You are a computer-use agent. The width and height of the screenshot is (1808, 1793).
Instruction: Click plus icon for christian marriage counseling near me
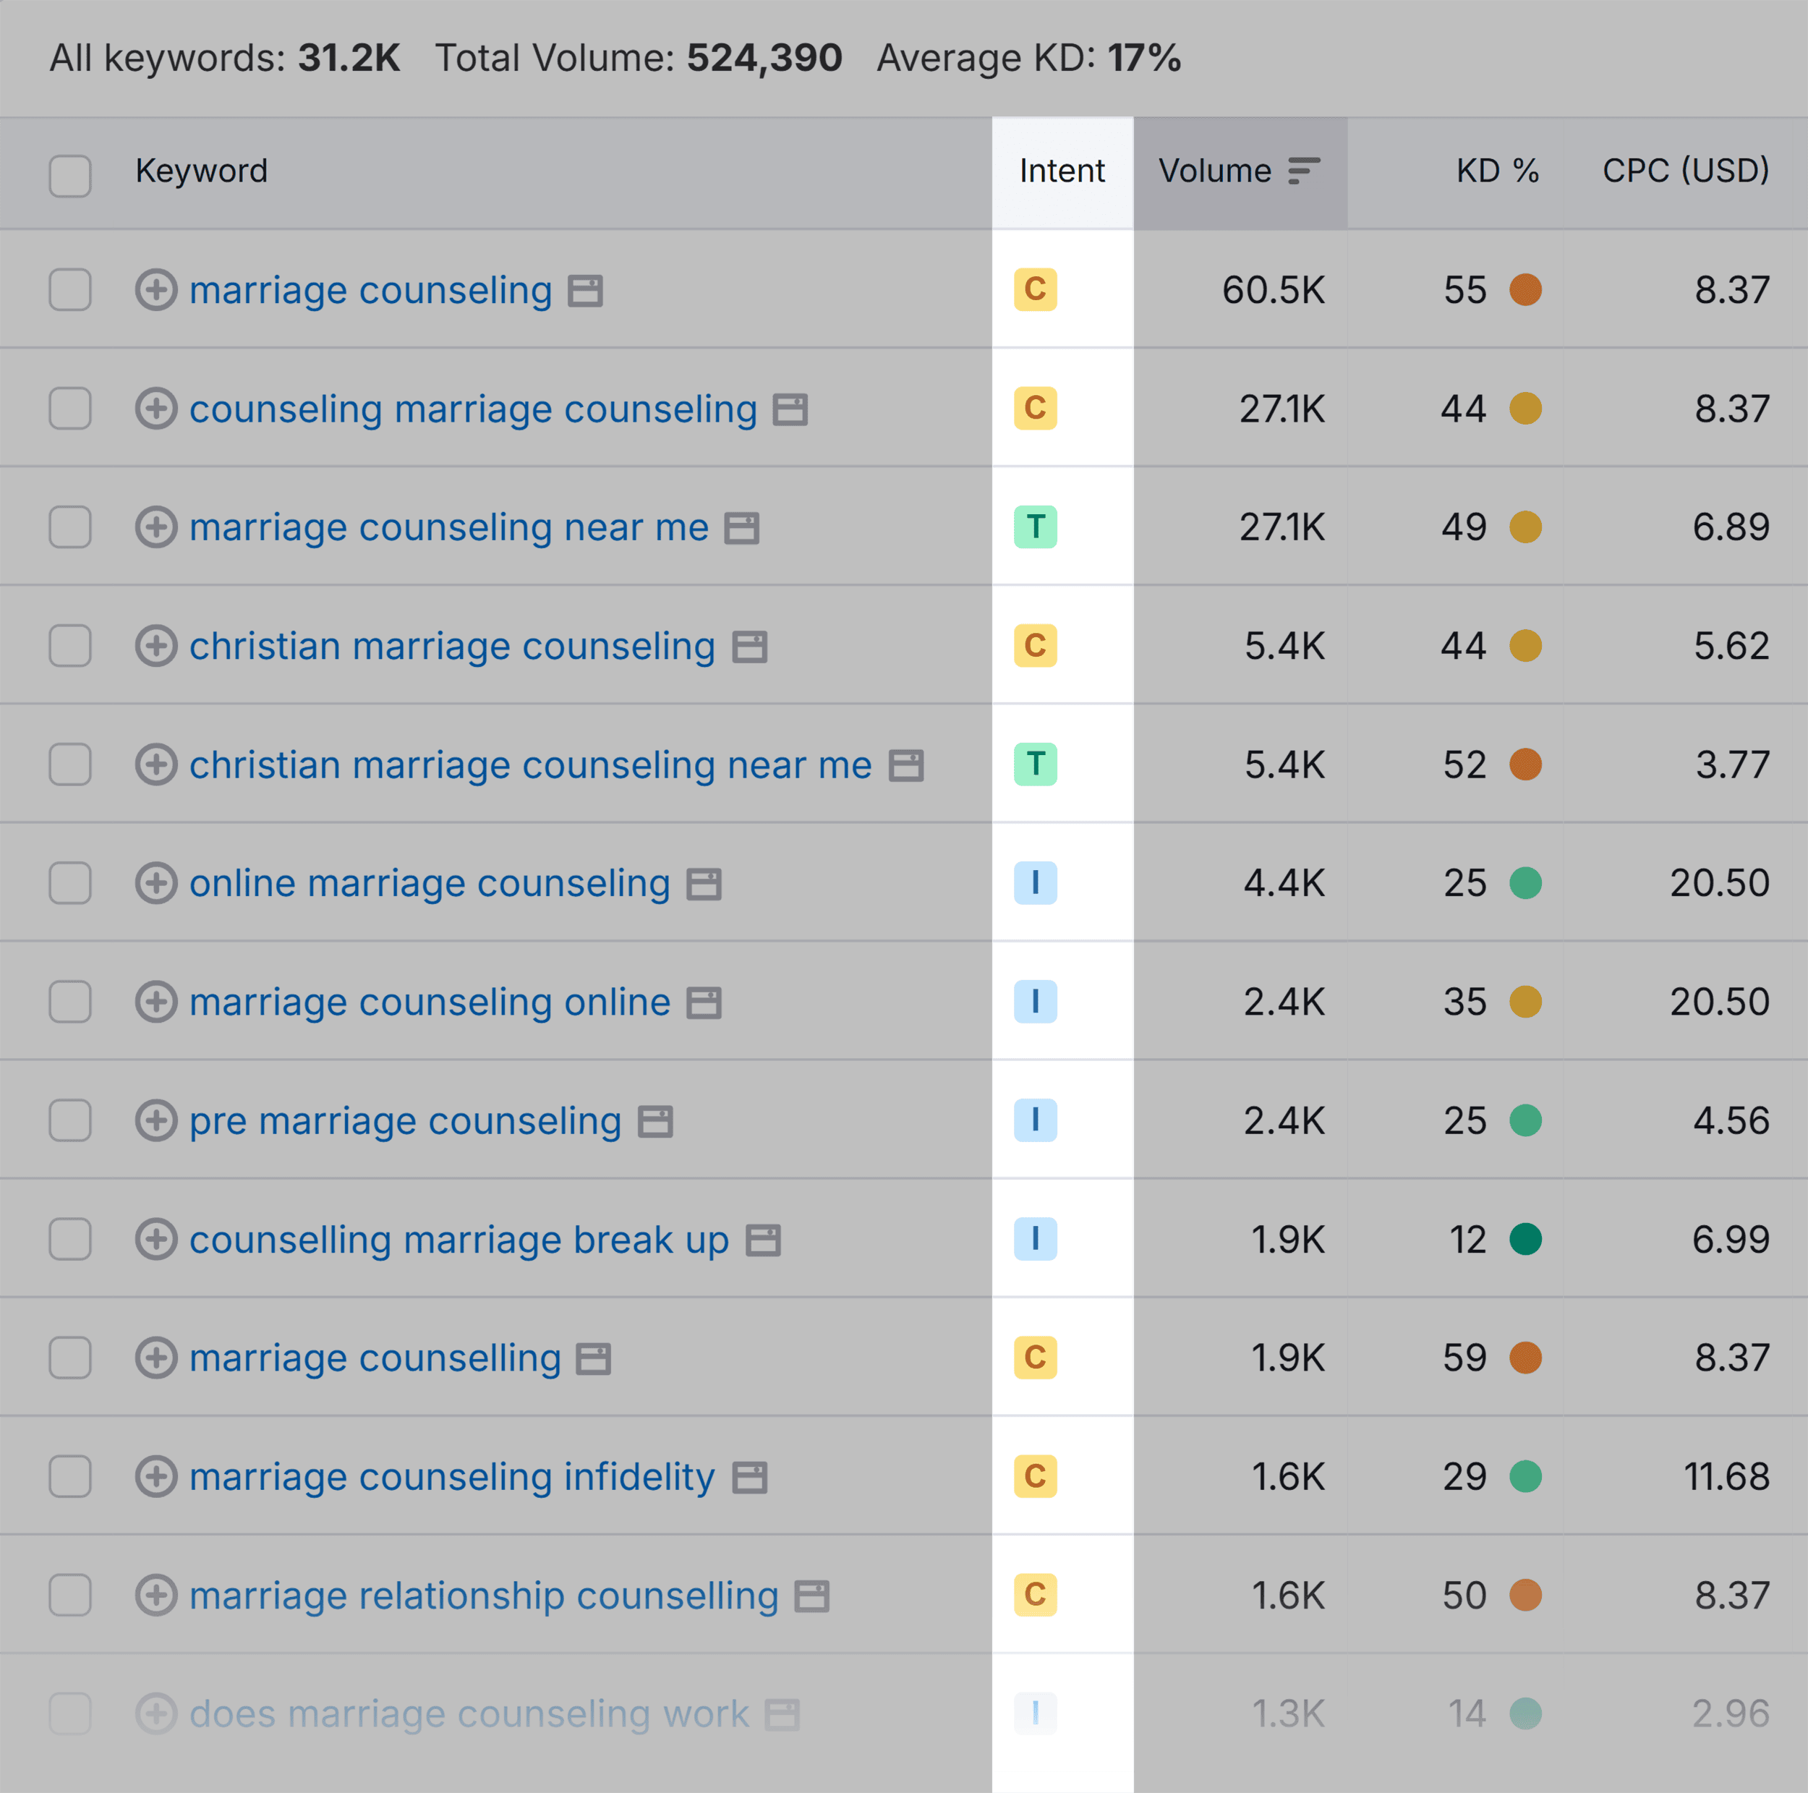coord(156,765)
